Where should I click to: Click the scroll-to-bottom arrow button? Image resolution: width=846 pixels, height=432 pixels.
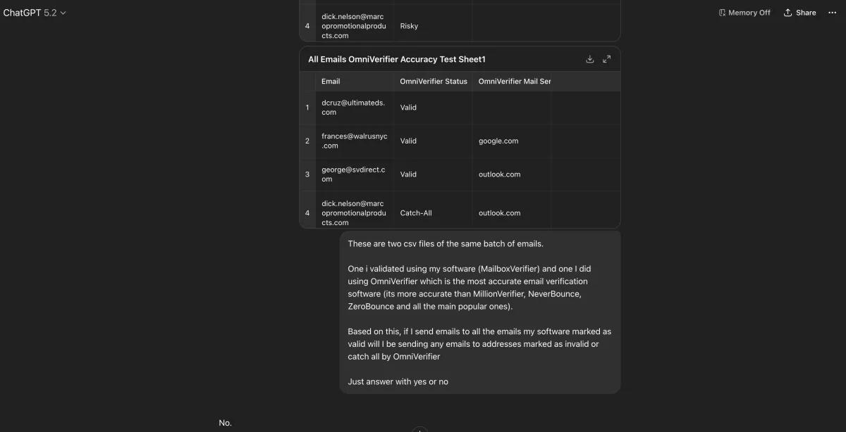point(420,429)
